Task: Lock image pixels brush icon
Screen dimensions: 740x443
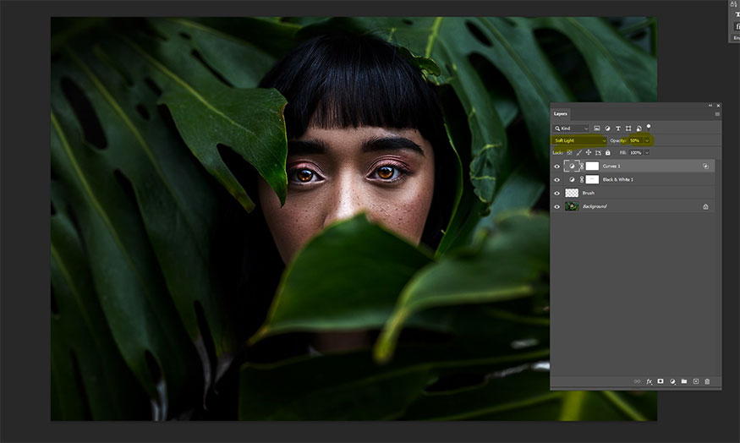Action: point(579,152)
